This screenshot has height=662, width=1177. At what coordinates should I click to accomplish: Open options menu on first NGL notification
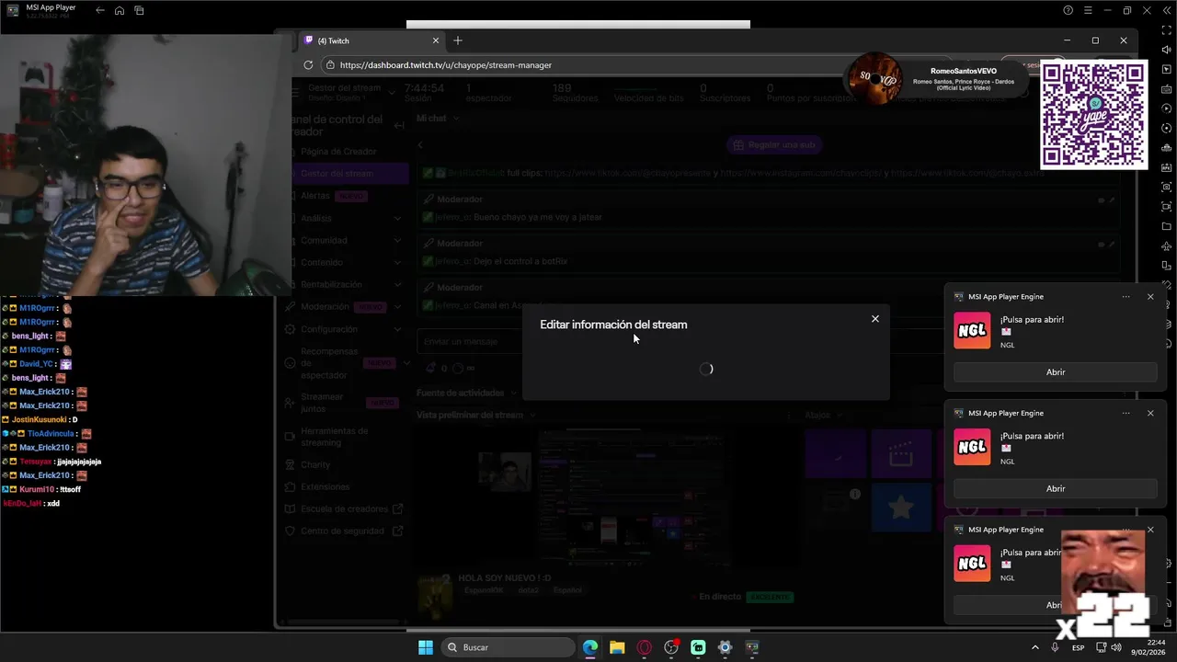(1126, 297)
